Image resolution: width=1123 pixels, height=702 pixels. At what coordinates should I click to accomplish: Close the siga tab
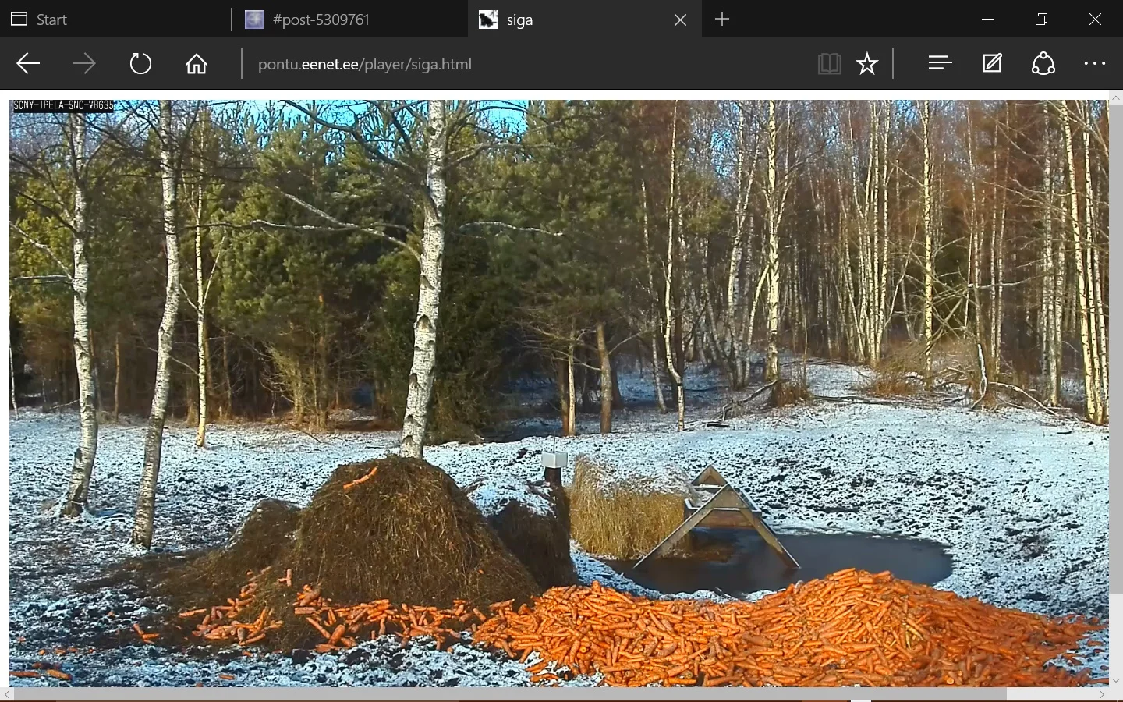click(680, 19)
